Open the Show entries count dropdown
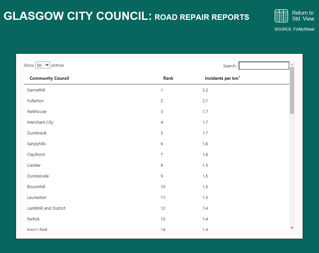Image resolution: width=319 pixels, height=253 pixels. click(x=43, y=65)
